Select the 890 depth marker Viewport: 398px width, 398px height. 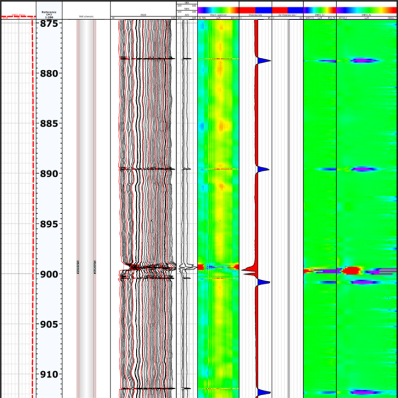(x=49, y=174)
